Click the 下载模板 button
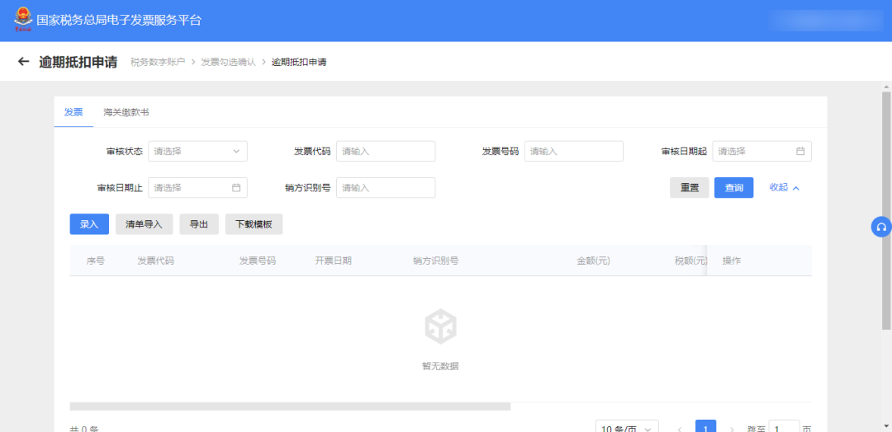The height and width of the screenshot is (432, 892). point(254,224)
